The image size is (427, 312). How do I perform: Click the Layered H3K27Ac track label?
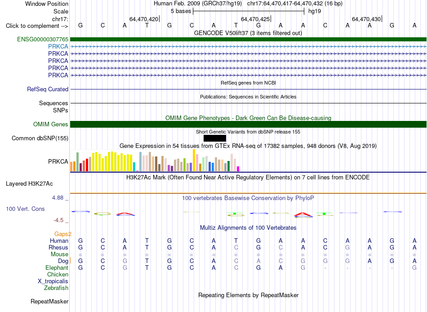(29, 184)
